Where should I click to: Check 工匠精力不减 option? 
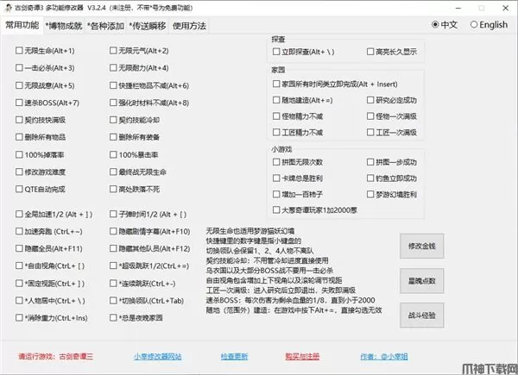pos(276,132)
